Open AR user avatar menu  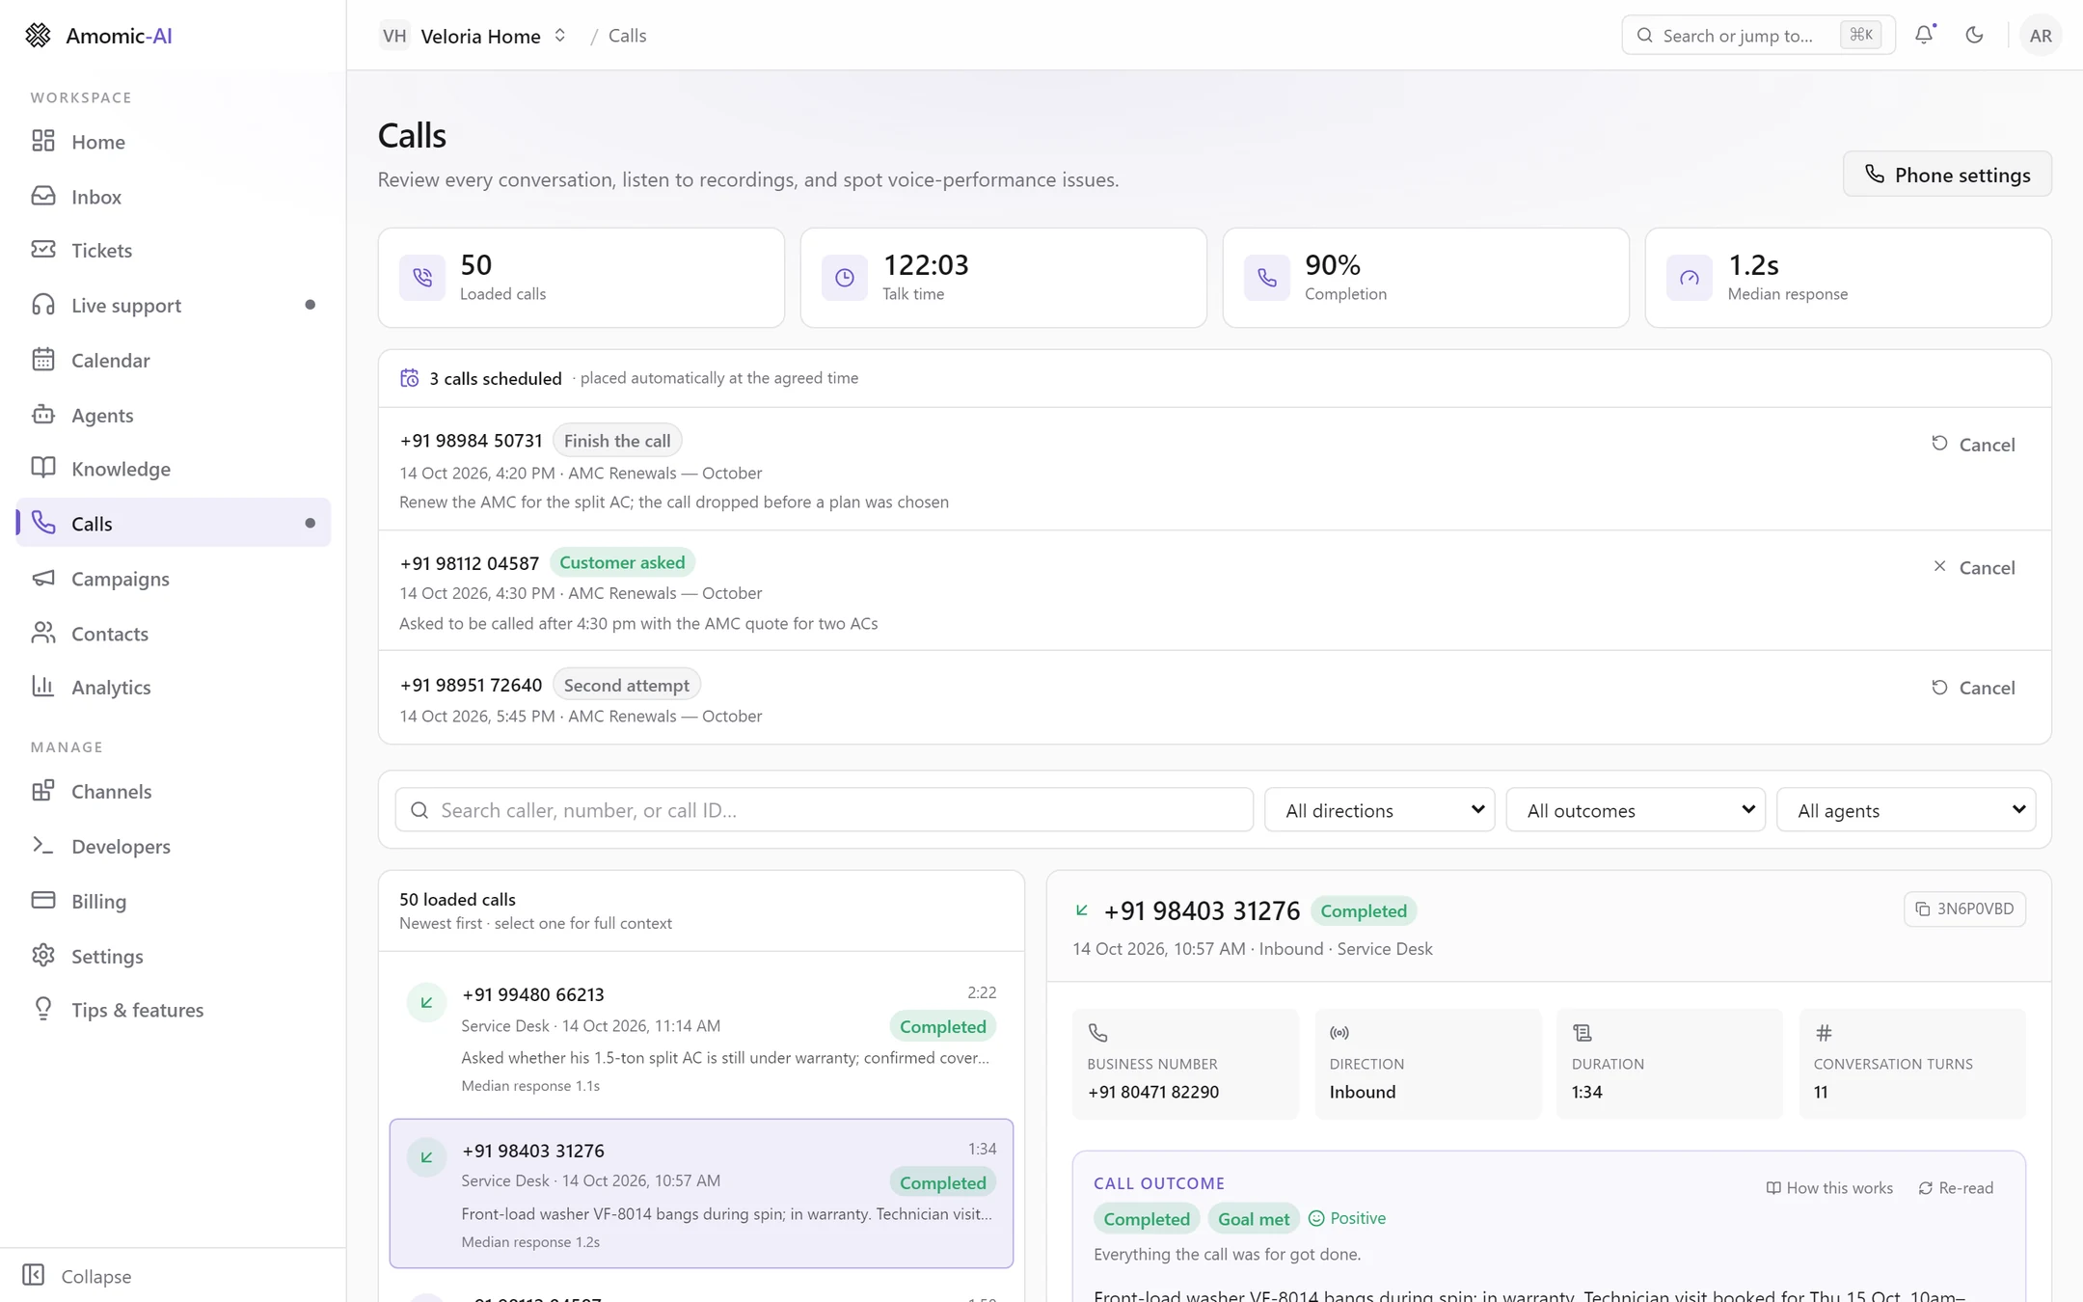pyautogui.click(x=2041, y=36)
